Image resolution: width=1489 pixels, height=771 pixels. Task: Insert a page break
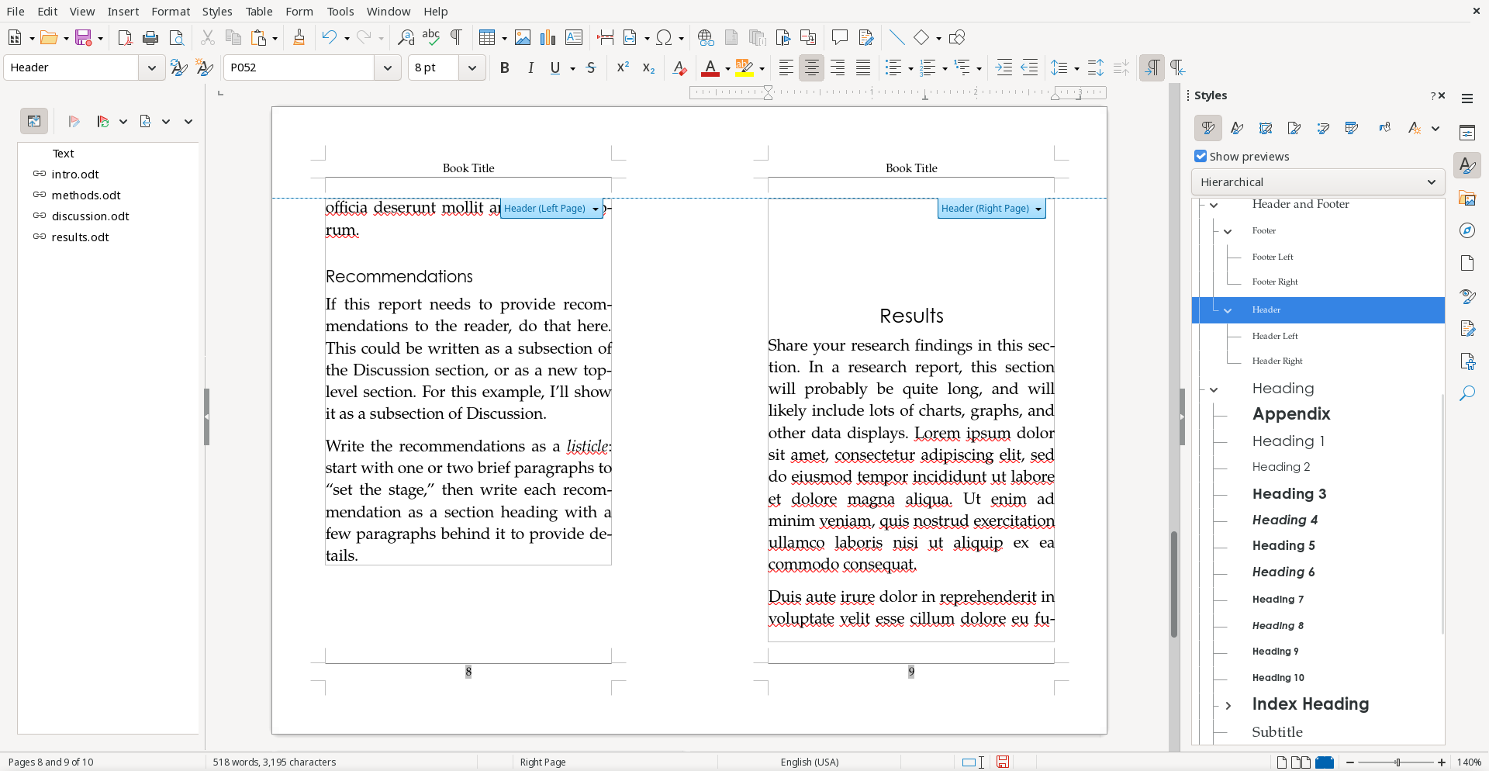pyautogui.click(x=605, y=37)
